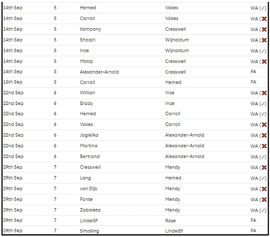Click the FA label in Smalling's row

[x=253, y=231]
